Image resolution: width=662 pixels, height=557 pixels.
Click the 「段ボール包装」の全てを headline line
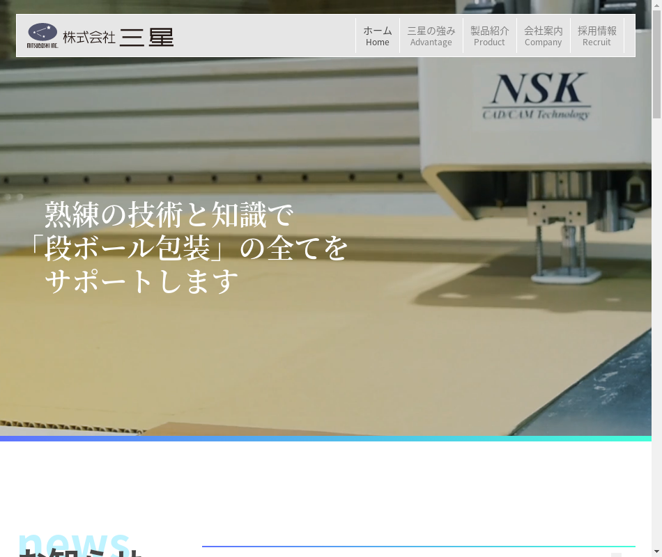point(187,248)
